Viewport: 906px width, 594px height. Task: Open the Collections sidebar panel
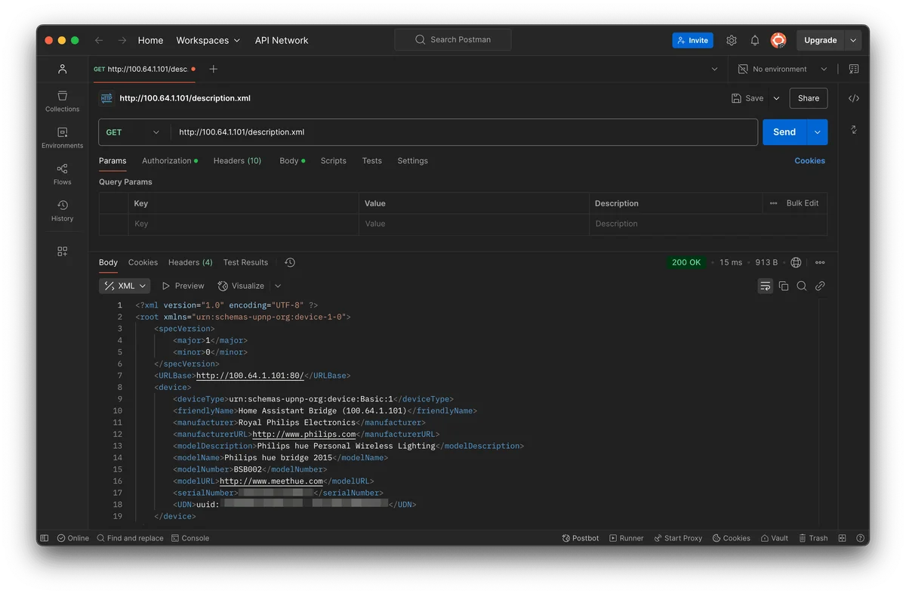coord(62,101)
